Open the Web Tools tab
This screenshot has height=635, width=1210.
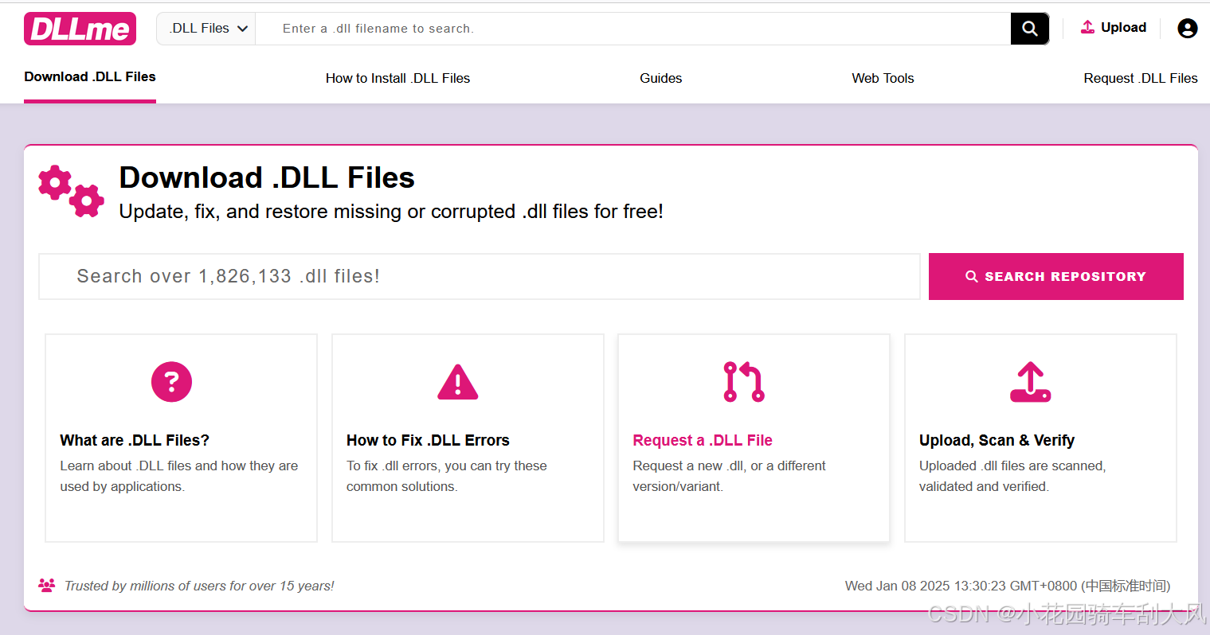point(883,78)
